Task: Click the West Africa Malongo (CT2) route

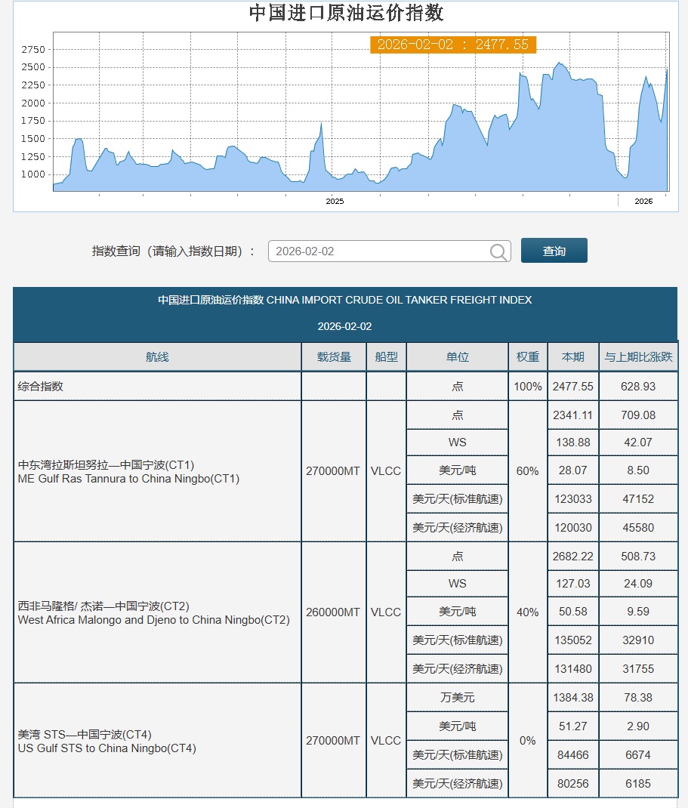Action: [153, 612]
